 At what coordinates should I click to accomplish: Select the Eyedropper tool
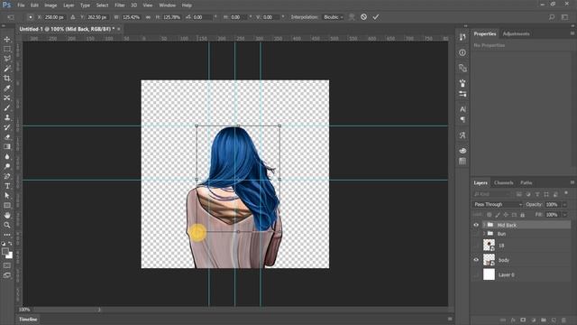(x=7, y=88)
